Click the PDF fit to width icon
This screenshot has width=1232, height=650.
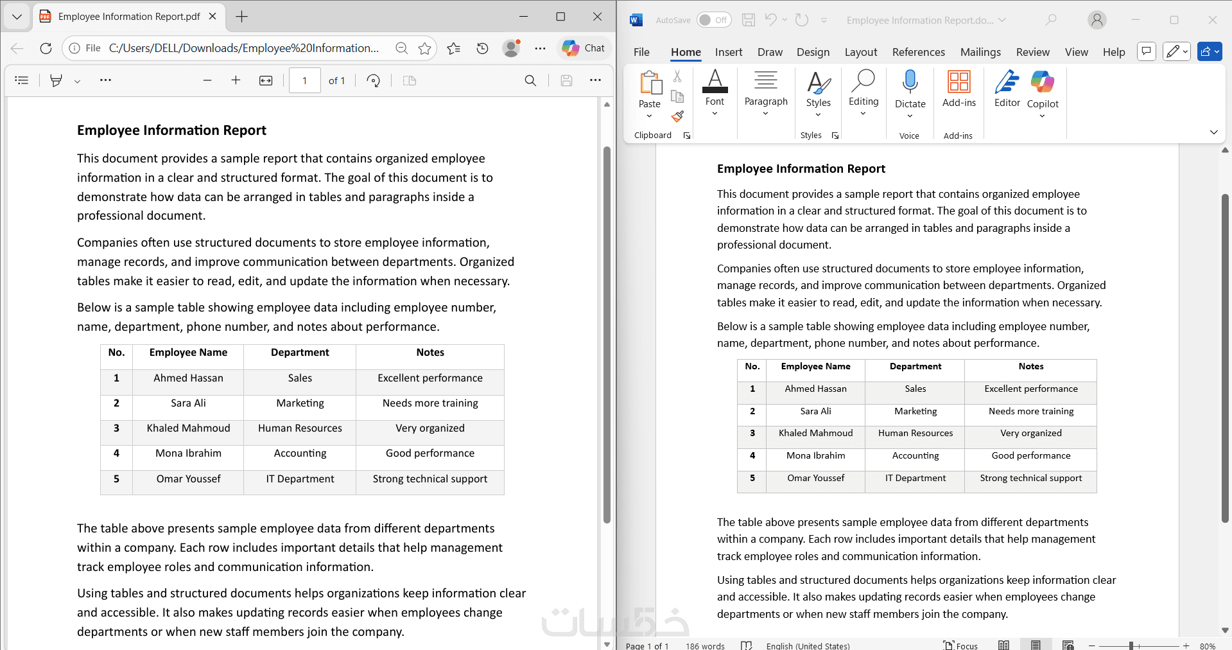coord(266,80)
